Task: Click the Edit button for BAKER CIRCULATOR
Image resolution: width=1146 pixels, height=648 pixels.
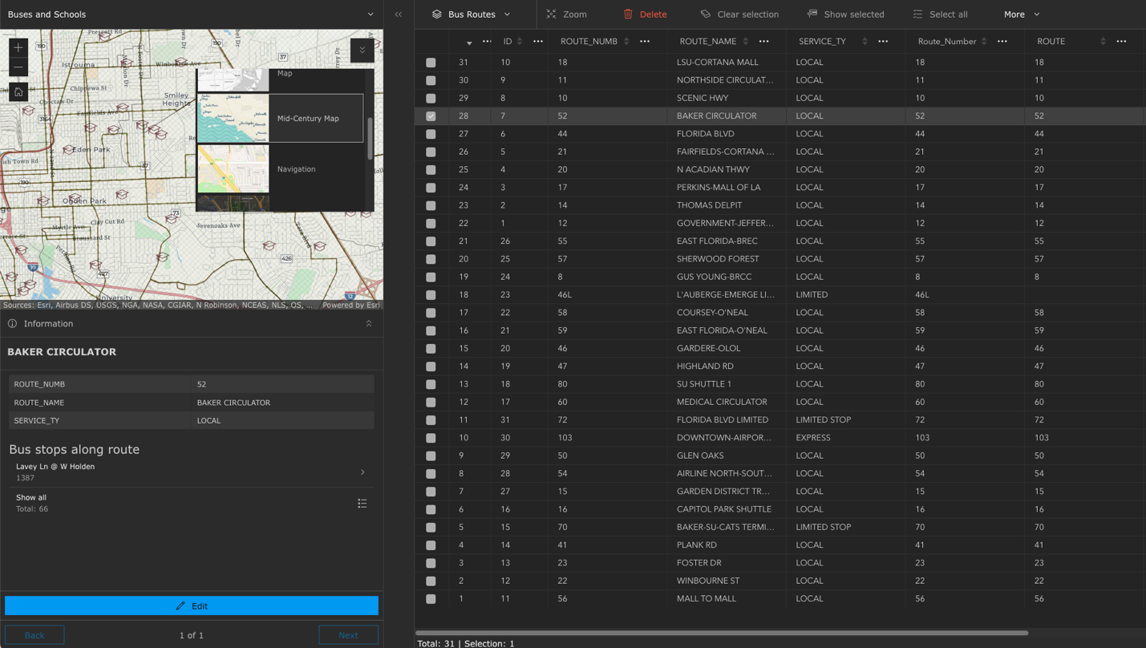Action: click(x=191, y=605)
